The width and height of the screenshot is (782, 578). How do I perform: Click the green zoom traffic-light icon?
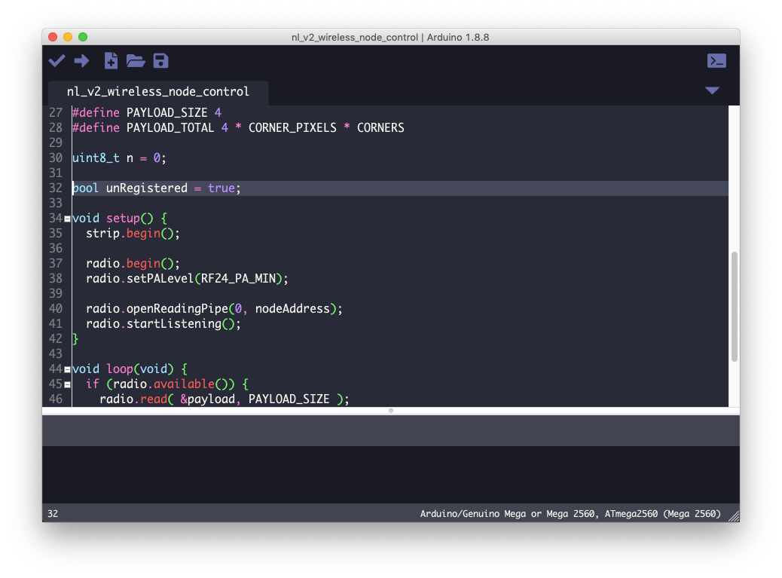point(83,36)
